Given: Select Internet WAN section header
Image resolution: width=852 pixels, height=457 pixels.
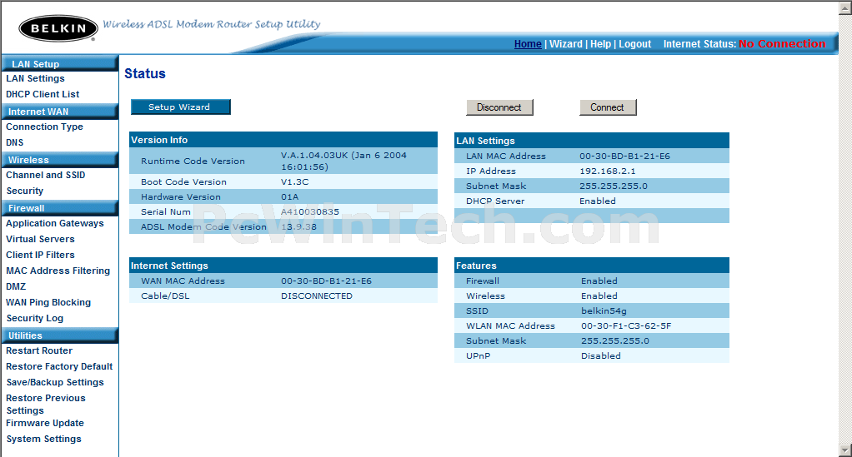Looking at the screenshot, I should pos(60,112).
